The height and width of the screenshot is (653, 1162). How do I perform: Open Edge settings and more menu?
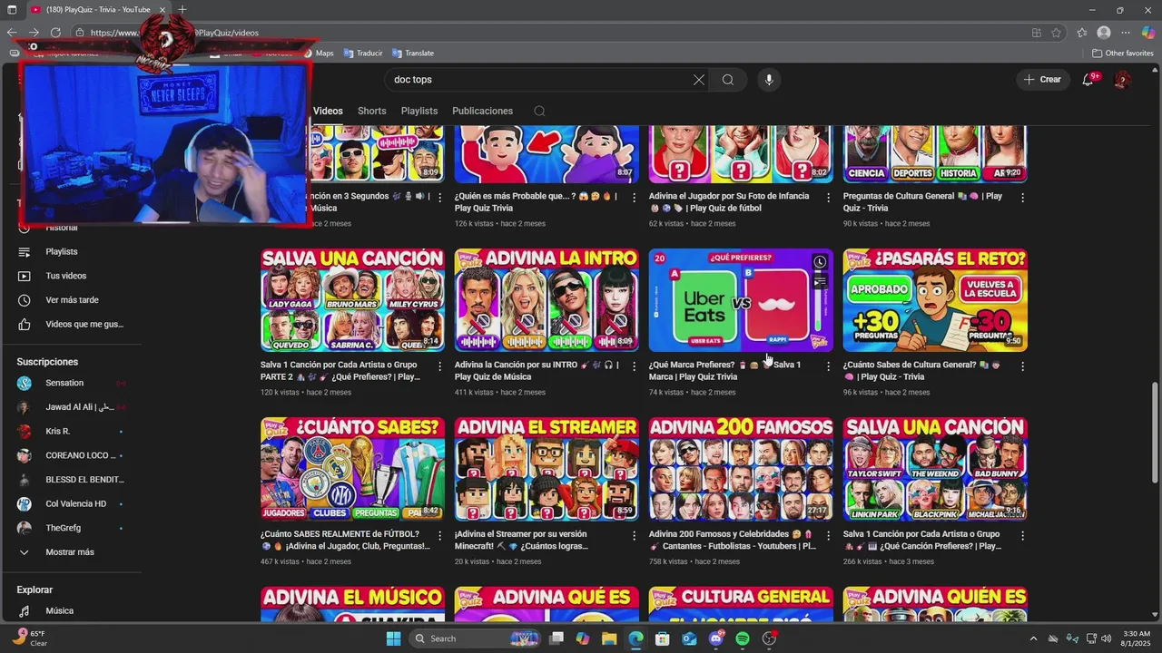(1127, 33)
